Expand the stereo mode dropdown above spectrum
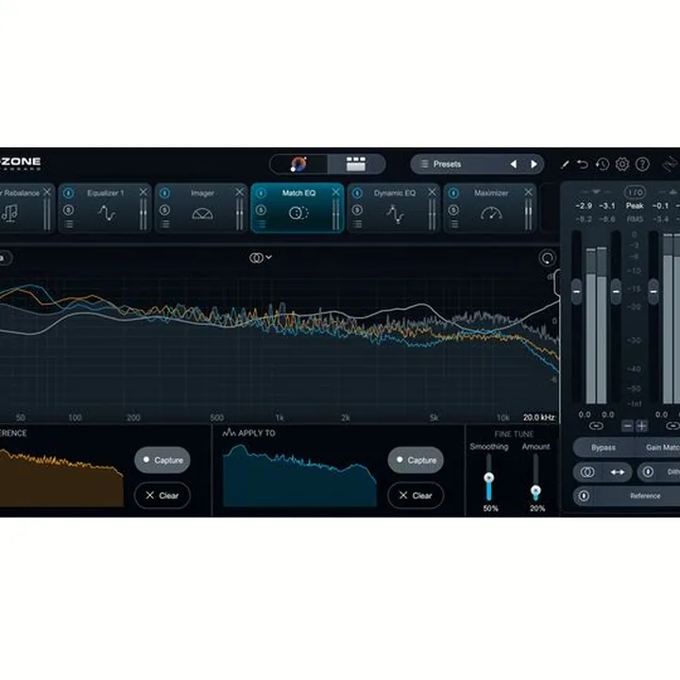Image resolution: width=680 pixels, height=680 pixels. coord(261,258)
